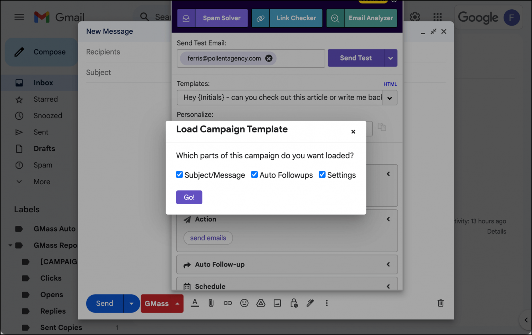Uncheck the Settings checkbox
This screenshot has width=532, height=335.
pyautogui.click(x=322, y=175)
